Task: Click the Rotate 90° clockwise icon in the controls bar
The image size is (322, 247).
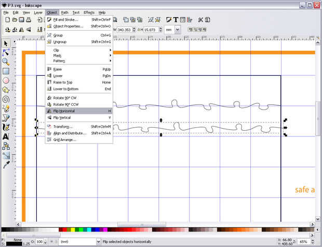Action: [x=15, y=30]
